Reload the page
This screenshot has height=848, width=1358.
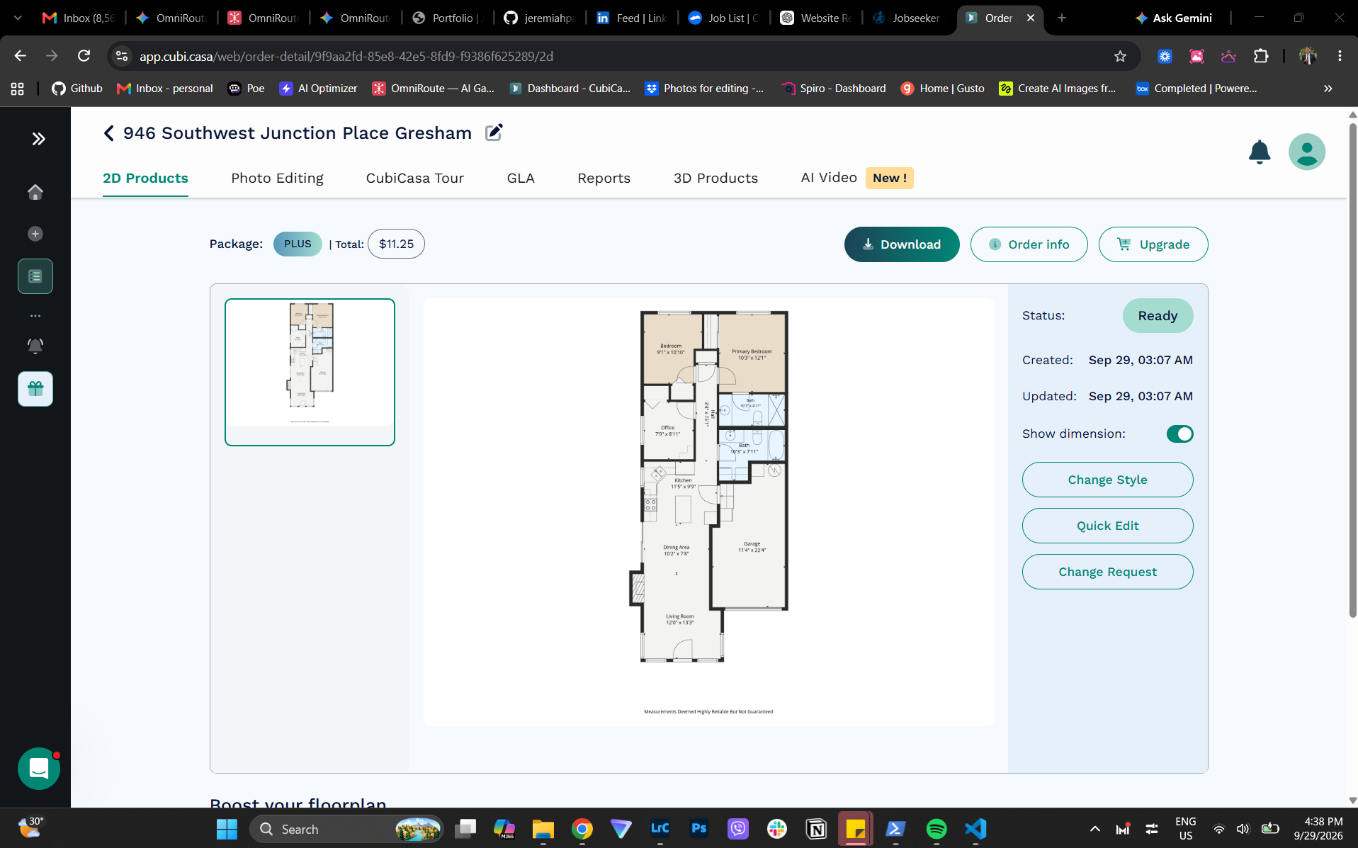pos(84,56)
